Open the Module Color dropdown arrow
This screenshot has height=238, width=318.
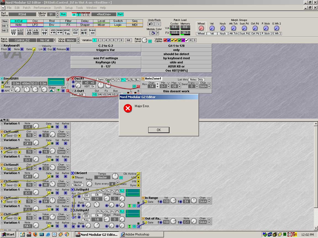[x=158, y=33]
